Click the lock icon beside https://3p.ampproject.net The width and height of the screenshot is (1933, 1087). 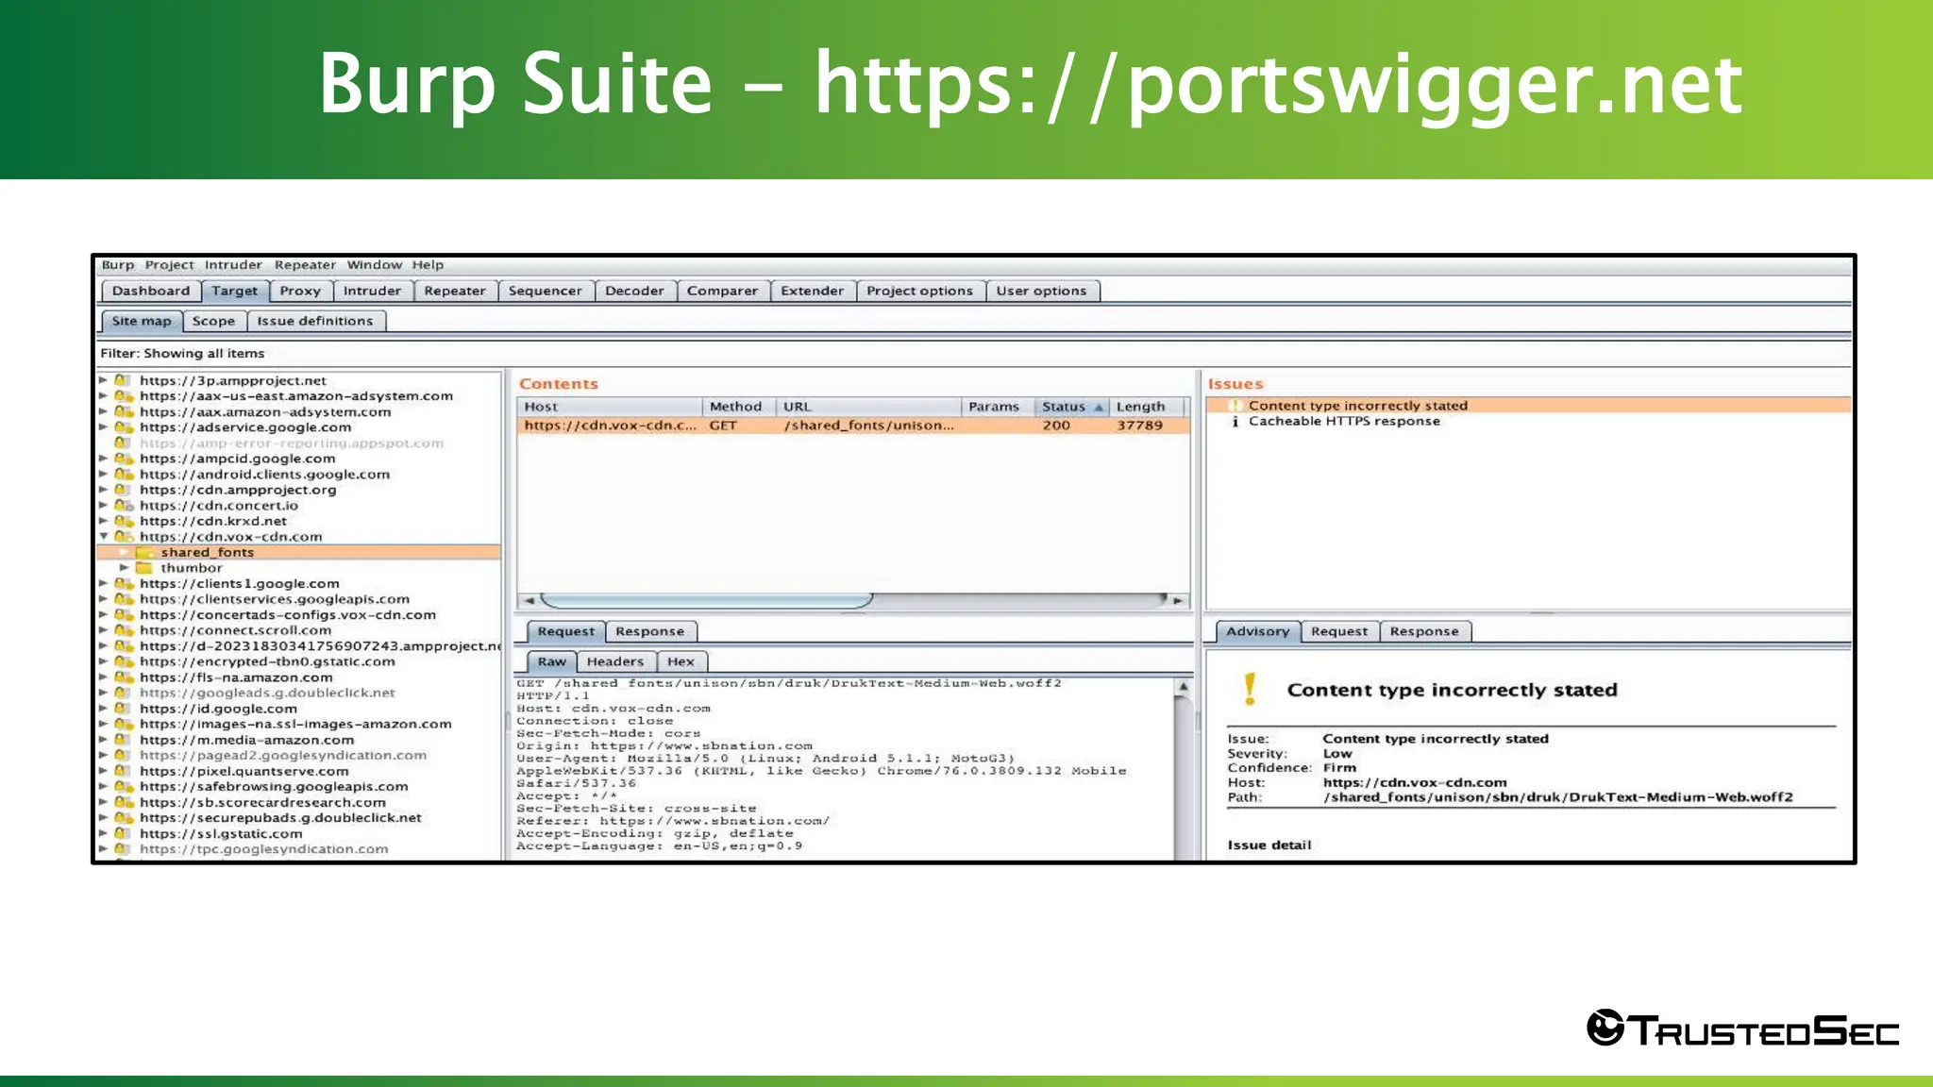pyautogui.click(x=123, y=380)
